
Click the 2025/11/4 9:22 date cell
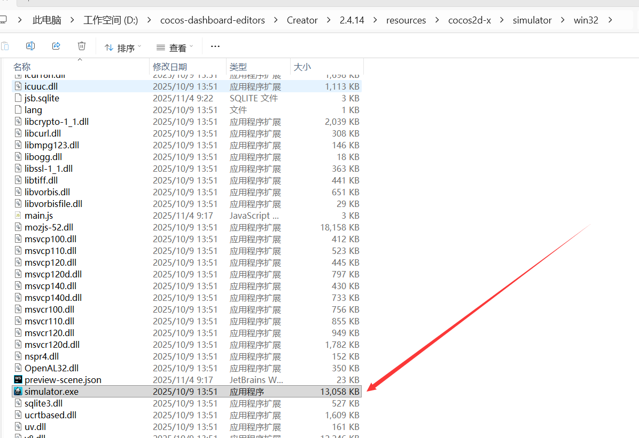click(x=183, y=98)
